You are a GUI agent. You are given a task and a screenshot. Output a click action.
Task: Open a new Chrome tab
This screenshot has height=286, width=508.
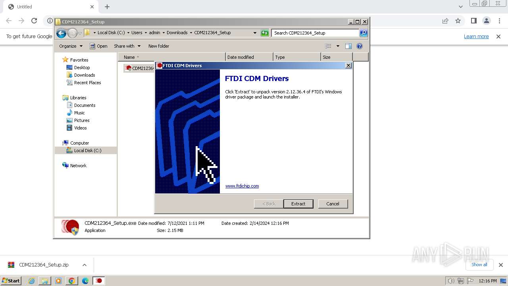[107, 7]
